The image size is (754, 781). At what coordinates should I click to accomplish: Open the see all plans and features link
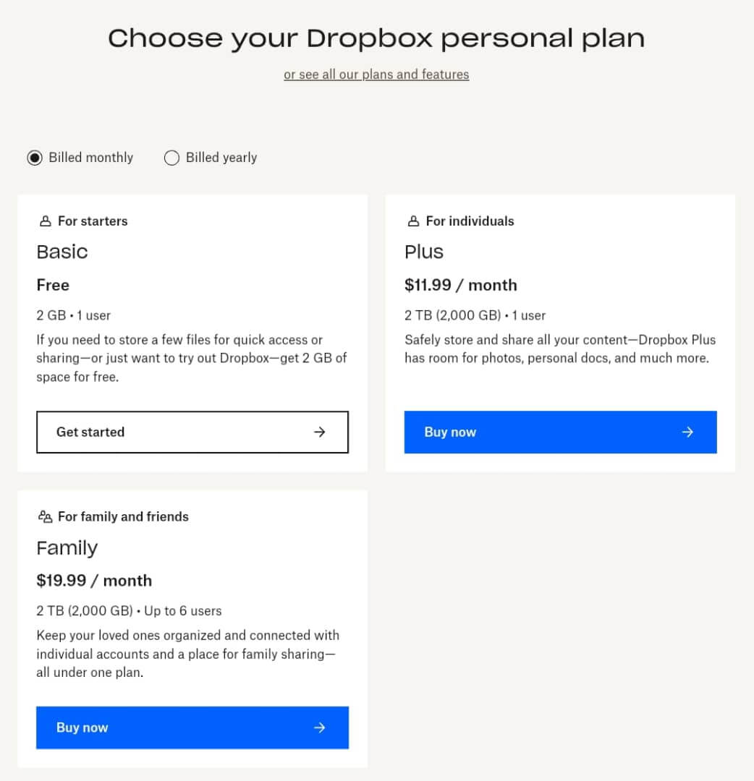(376, 74)
